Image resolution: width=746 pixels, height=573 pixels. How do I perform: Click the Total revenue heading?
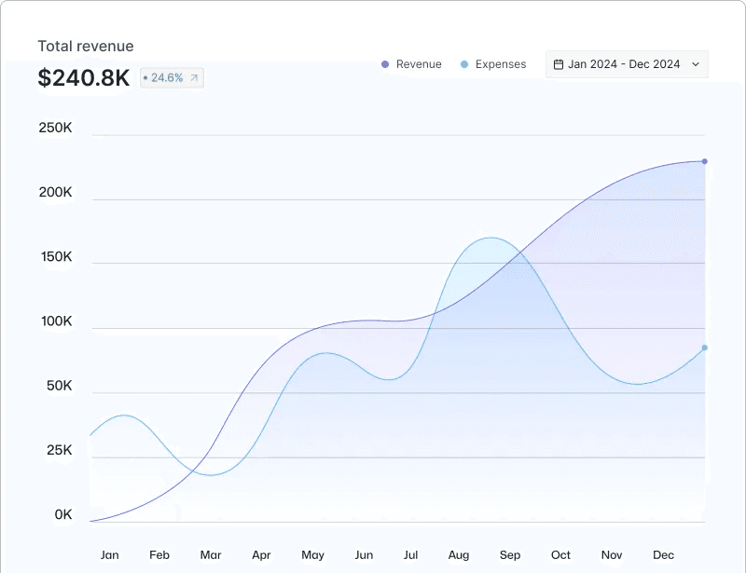(86, 47)
